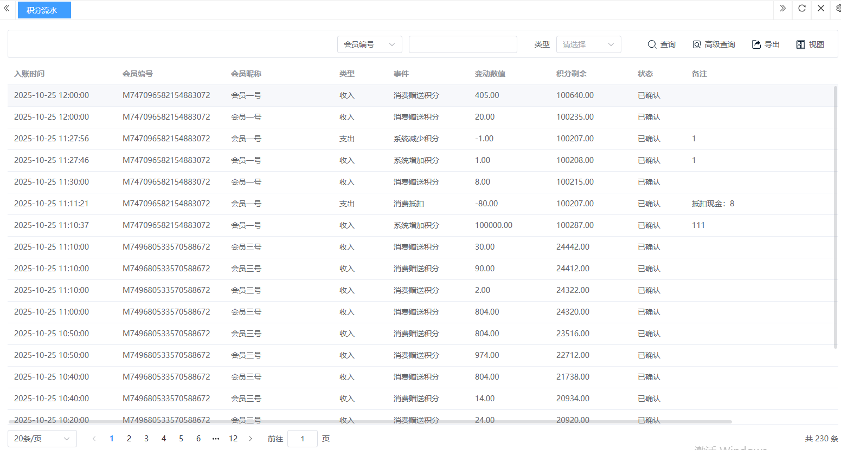Screen dimensions: 841x450
Task: Open 高级查询 advanced search
Action: click(714, 44)
